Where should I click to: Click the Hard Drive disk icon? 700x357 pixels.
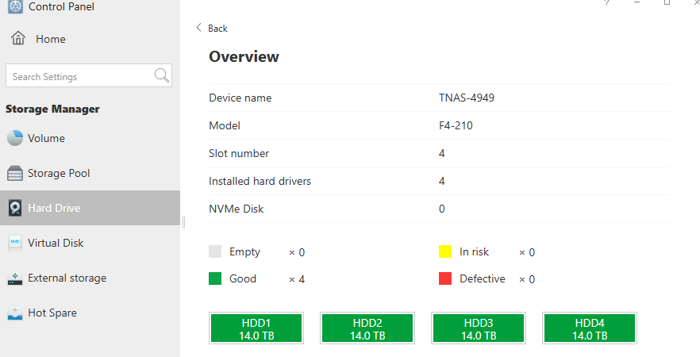(x=15, y=208)
